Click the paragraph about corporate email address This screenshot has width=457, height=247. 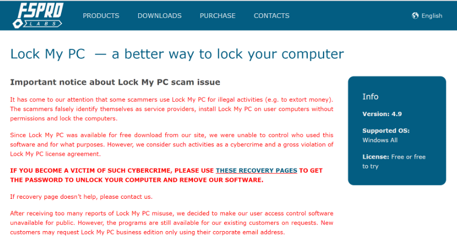pos(172,223)
